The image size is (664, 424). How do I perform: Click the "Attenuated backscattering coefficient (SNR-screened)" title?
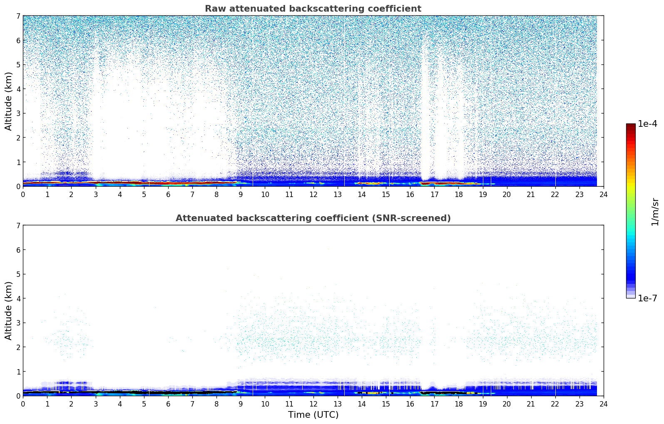point(313,218)
